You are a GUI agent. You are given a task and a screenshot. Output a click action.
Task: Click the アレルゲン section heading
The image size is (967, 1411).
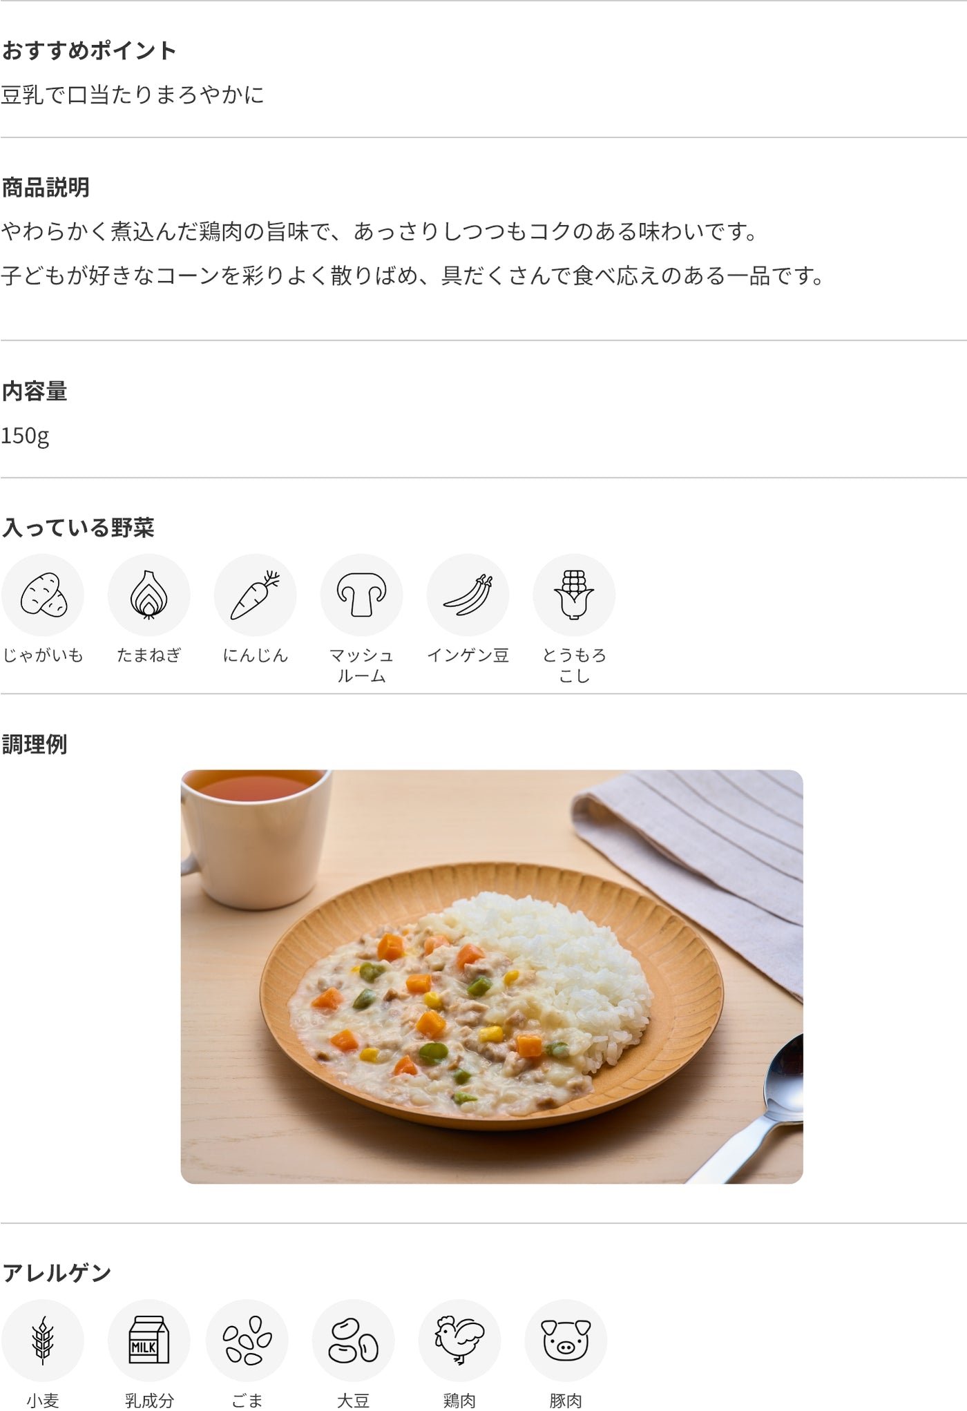pyautogui.click(x=57, y=1273)
